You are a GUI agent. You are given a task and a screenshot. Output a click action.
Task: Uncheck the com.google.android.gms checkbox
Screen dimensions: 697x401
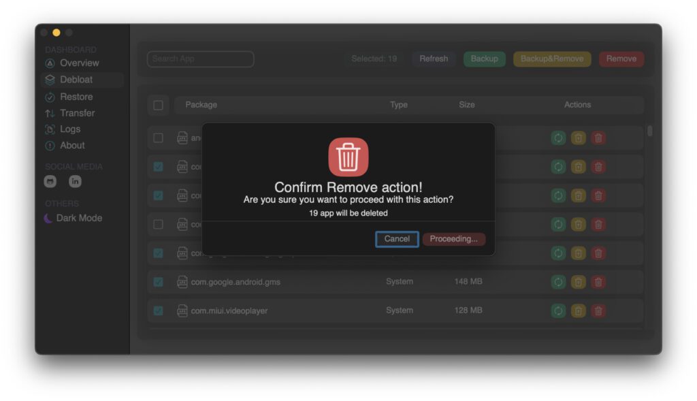[x=158, y=282]
